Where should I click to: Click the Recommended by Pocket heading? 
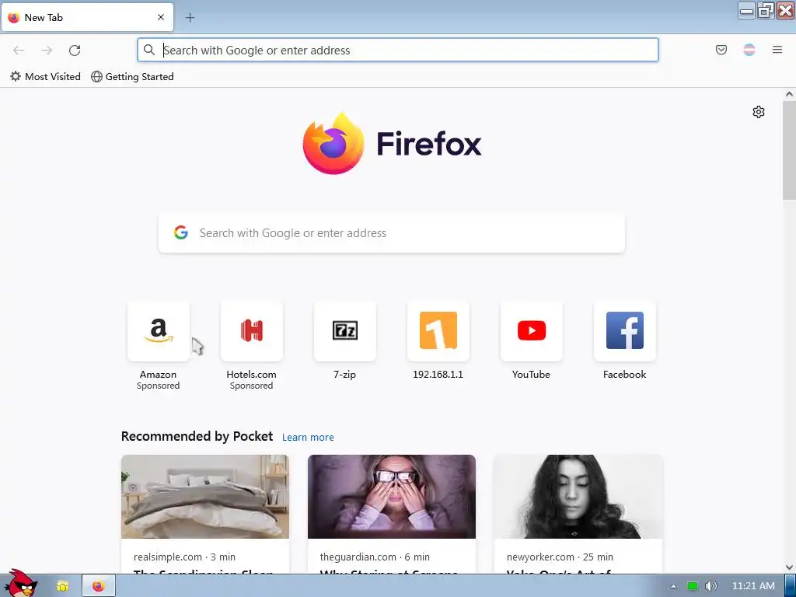coord(197,437)
